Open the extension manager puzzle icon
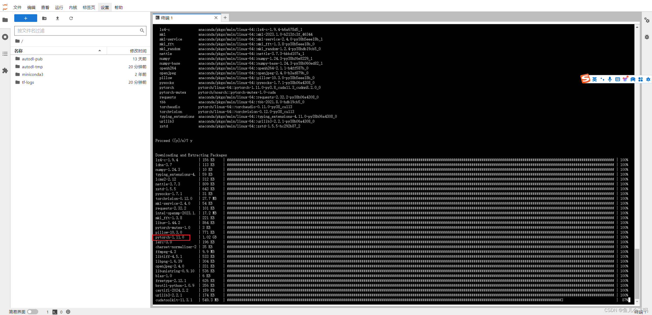The image size is (652, 315). coord(5,71)
